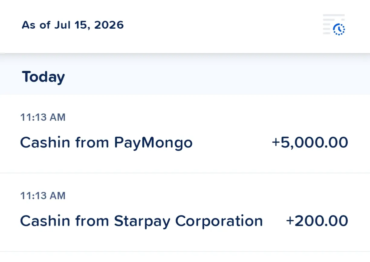Click the word Cashin in PayMongo row
Screen dimensions: 370x262
point(46,142)
